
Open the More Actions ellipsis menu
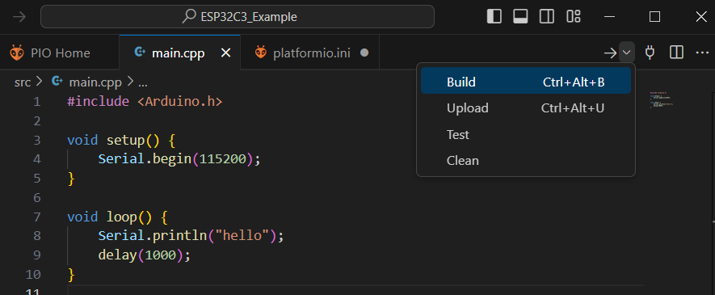tap(702, 53)
